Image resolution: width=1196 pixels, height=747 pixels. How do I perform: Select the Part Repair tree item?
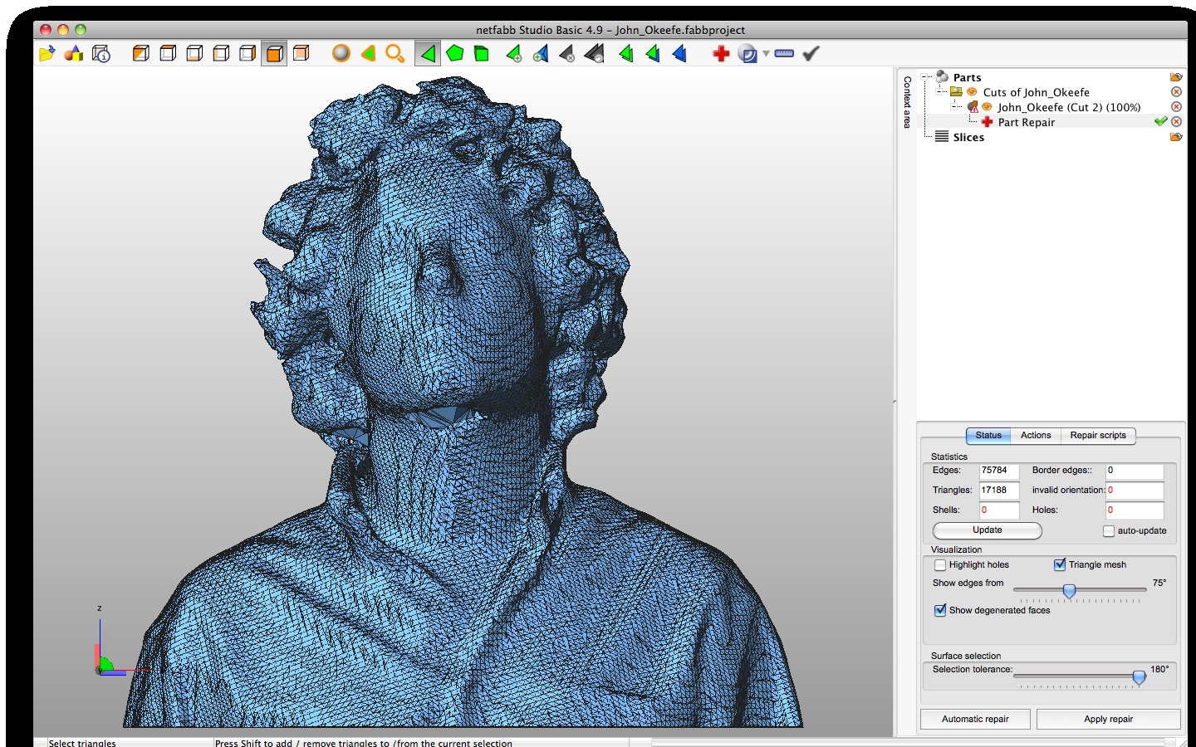pos(1027,122)
